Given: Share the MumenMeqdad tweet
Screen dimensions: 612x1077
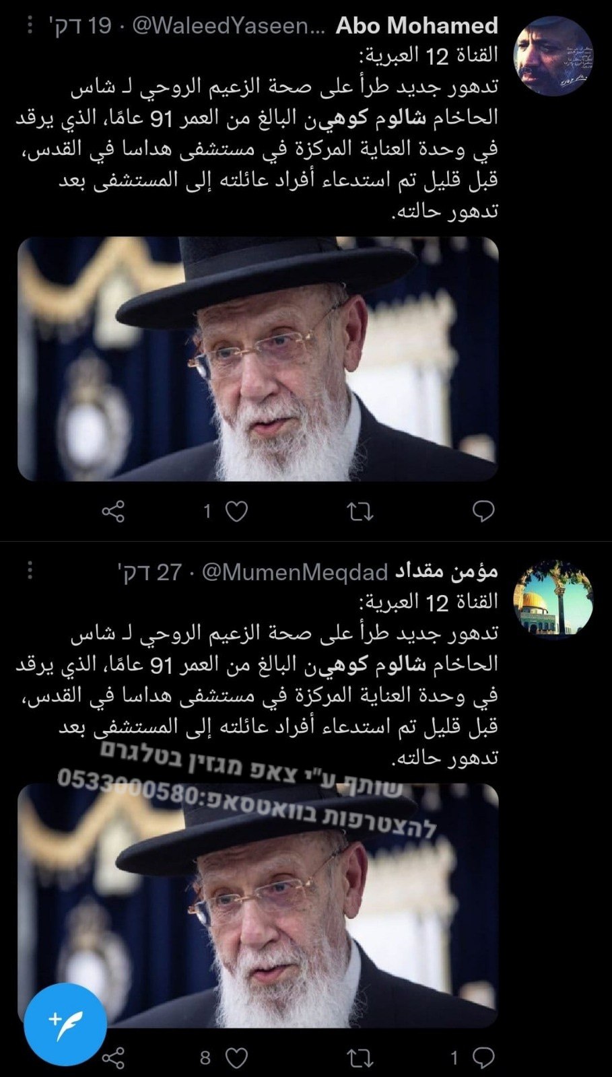Looking at the screenshot, I should pyautogui.click(x=113, y=1057).
